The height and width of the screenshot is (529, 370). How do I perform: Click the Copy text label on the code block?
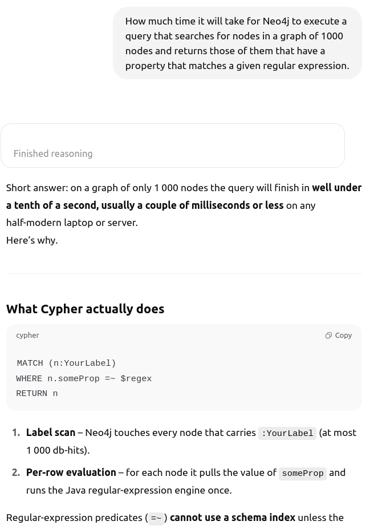coord(343,336)
